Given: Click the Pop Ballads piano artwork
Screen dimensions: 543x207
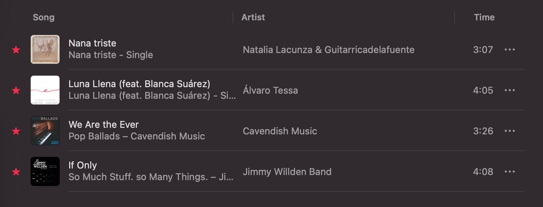Looking at the screenshot, I should click(x=45, y=131).
